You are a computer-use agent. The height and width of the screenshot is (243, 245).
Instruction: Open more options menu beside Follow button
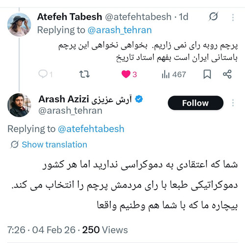(233, 103)
